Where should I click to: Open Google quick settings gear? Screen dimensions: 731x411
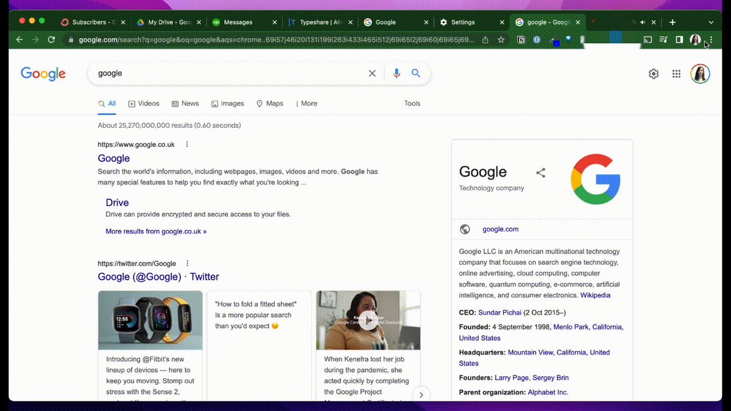(x=654, y=74)
